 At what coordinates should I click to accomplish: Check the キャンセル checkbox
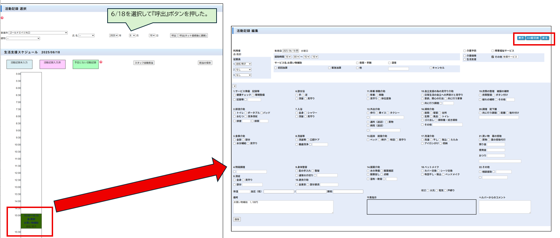click(x=431, y=68)
